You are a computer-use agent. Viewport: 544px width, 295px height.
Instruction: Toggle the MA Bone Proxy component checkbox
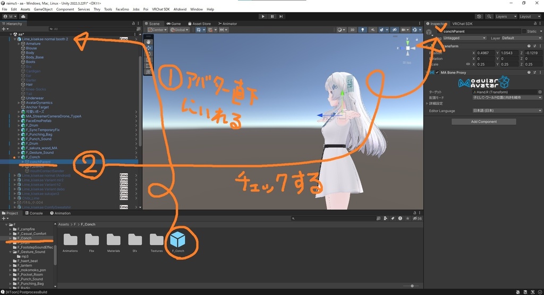[437, 72]
